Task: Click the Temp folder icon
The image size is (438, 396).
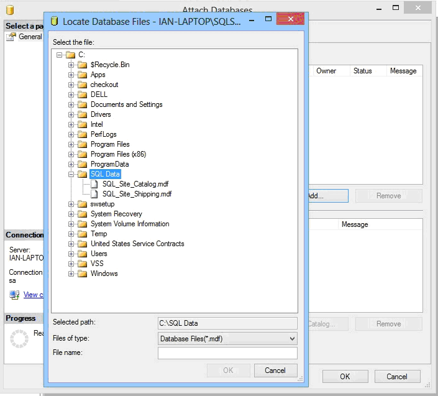Action: tap(82, 234)
